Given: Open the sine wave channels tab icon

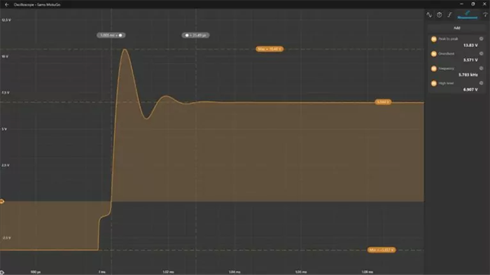Looking at the screenshot, I should [429, 15].
